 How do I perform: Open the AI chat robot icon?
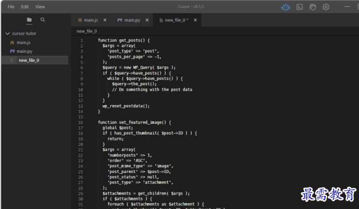(x=286, y=7)
